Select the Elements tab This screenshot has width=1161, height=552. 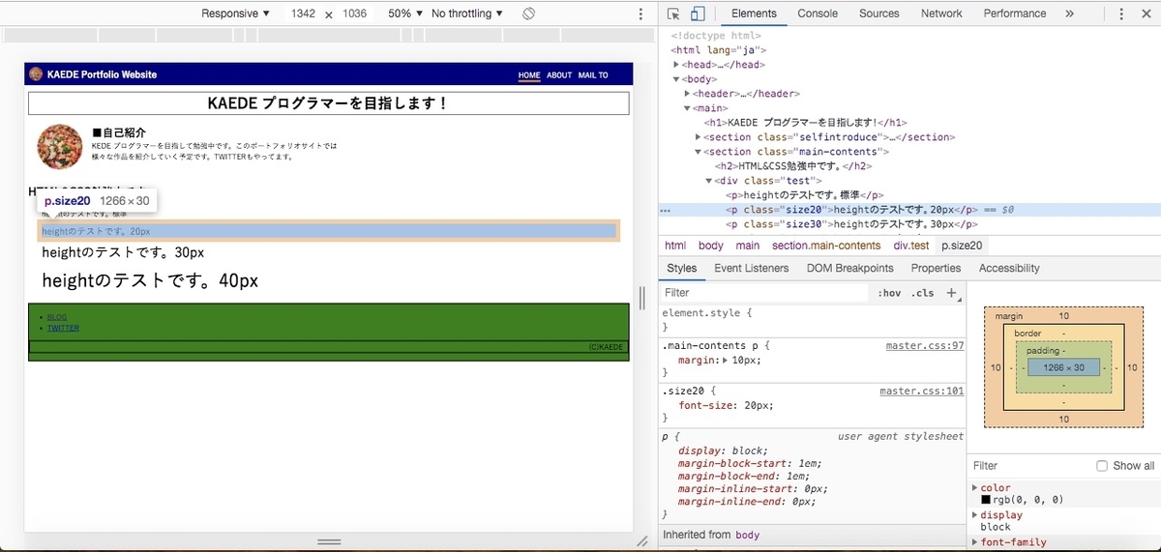[754, 14]
